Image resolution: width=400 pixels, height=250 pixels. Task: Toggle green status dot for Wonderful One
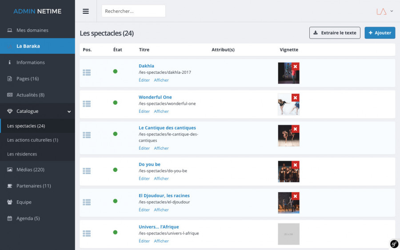115,103
